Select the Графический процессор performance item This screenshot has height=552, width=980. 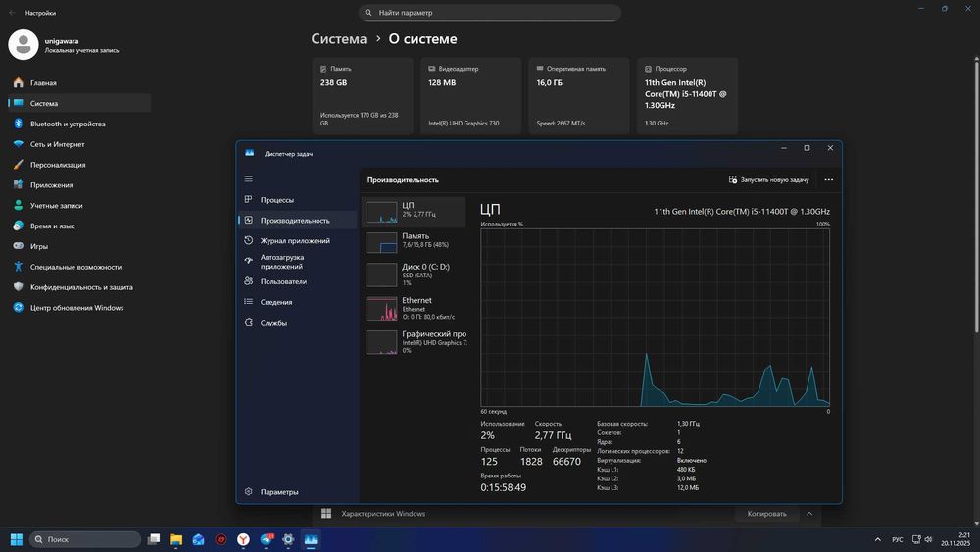click(x=414, y=342)
